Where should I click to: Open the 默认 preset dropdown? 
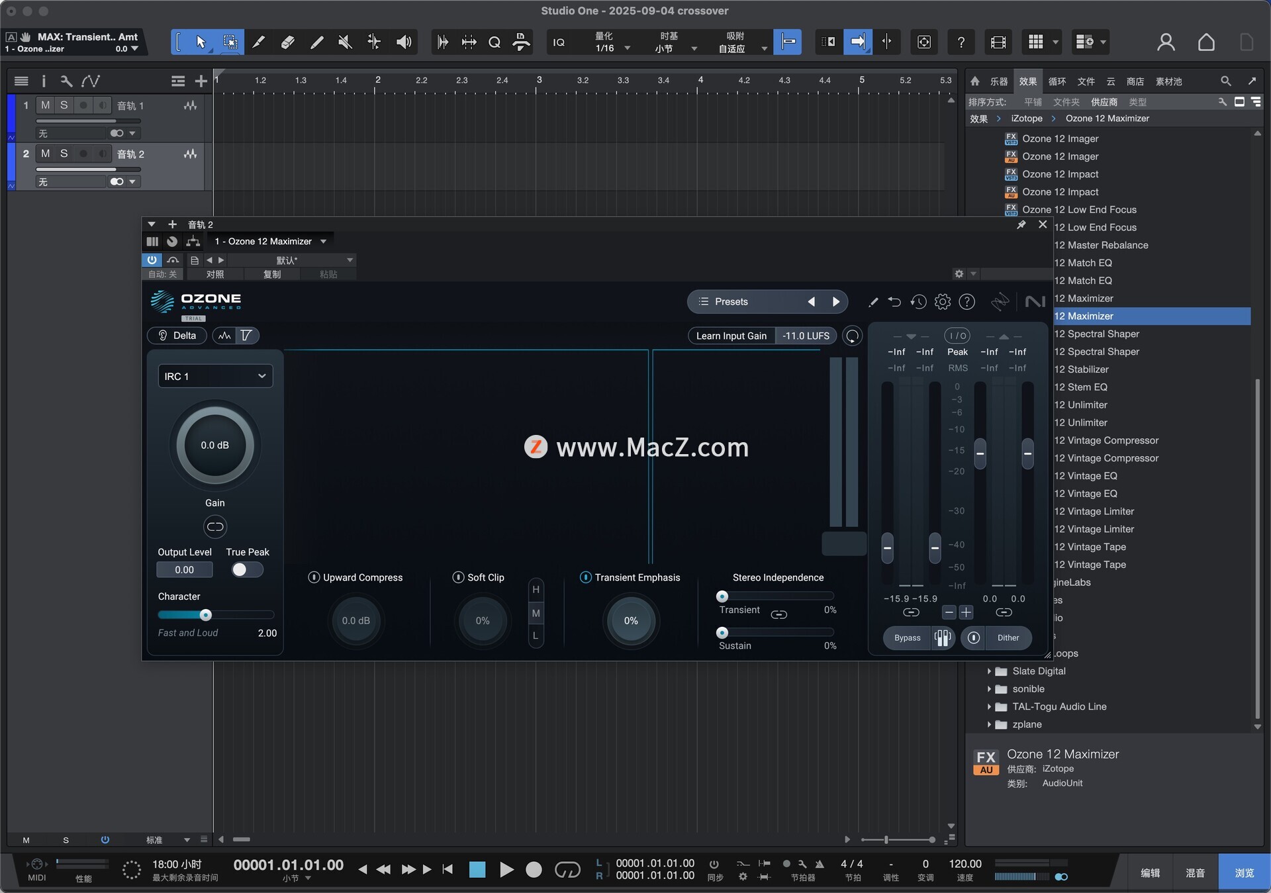[x=291, y=260]
